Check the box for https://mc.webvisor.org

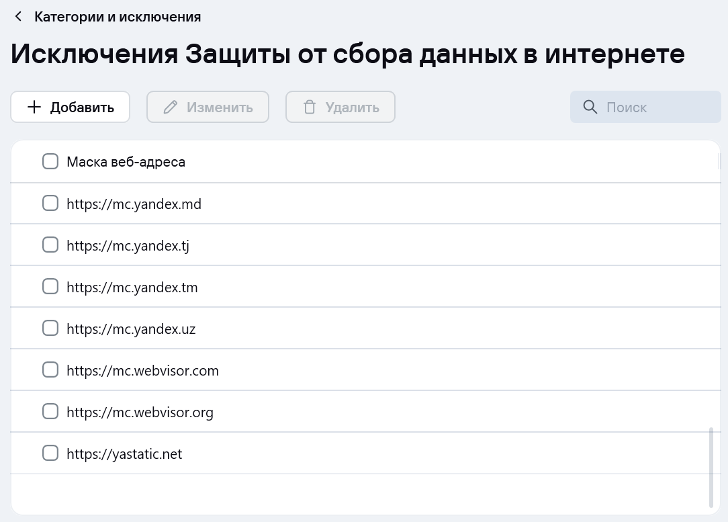coord(50,411)
